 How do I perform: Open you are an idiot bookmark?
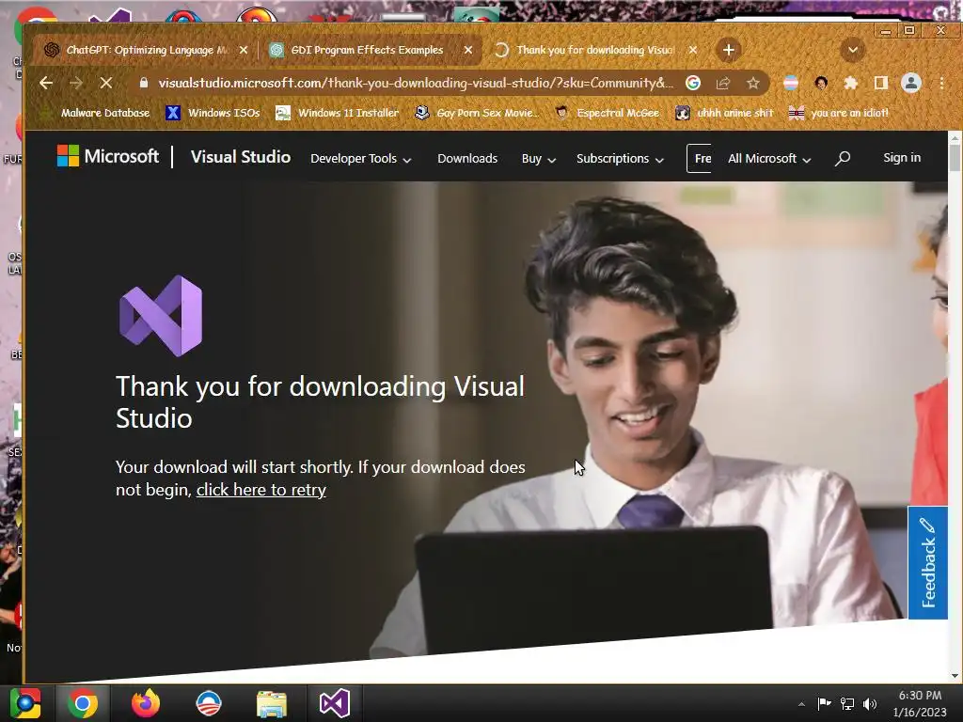[838, 113]
